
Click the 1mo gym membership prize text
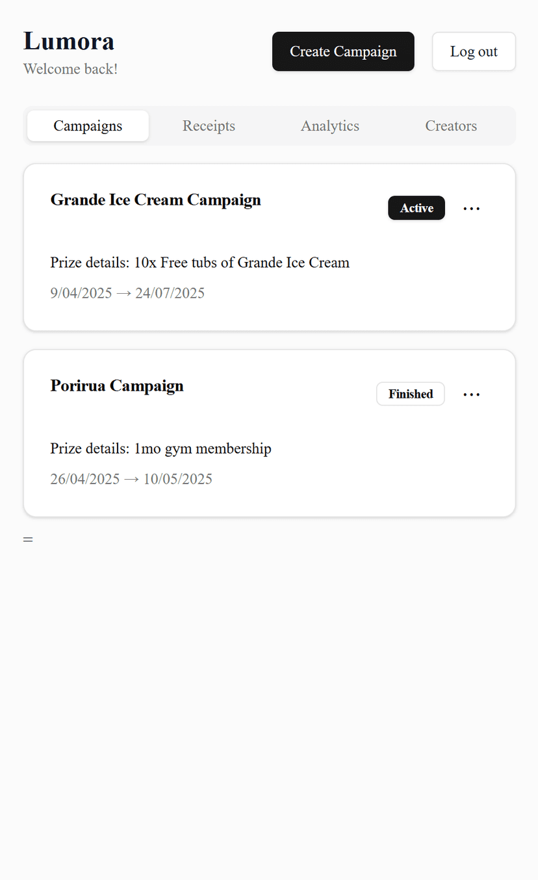pos(160,448)
